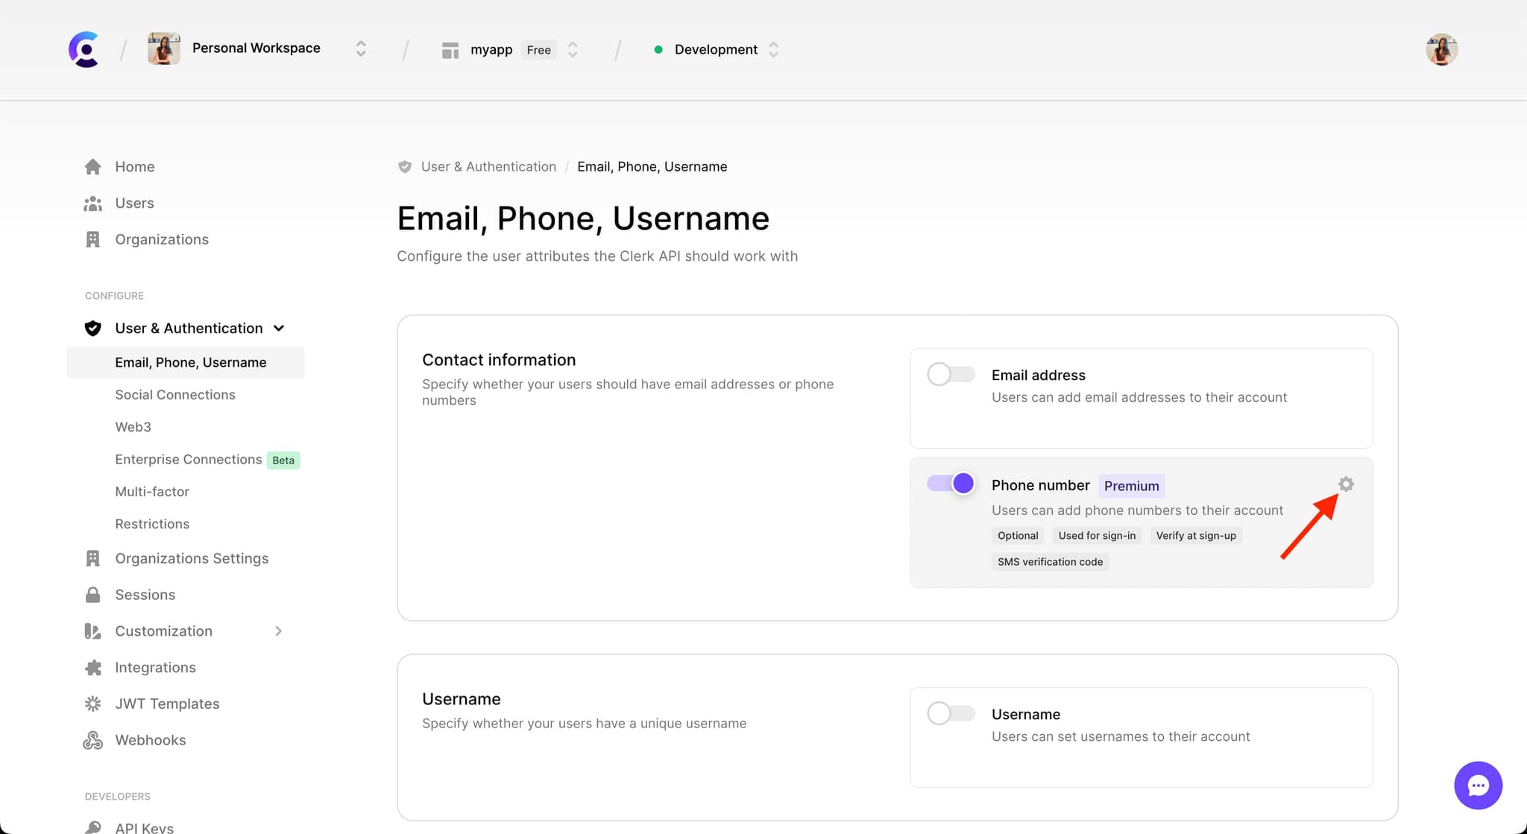Open Phone number settings gear
The width and height of the screenshot is (1527, 834).
[1346, 484]
